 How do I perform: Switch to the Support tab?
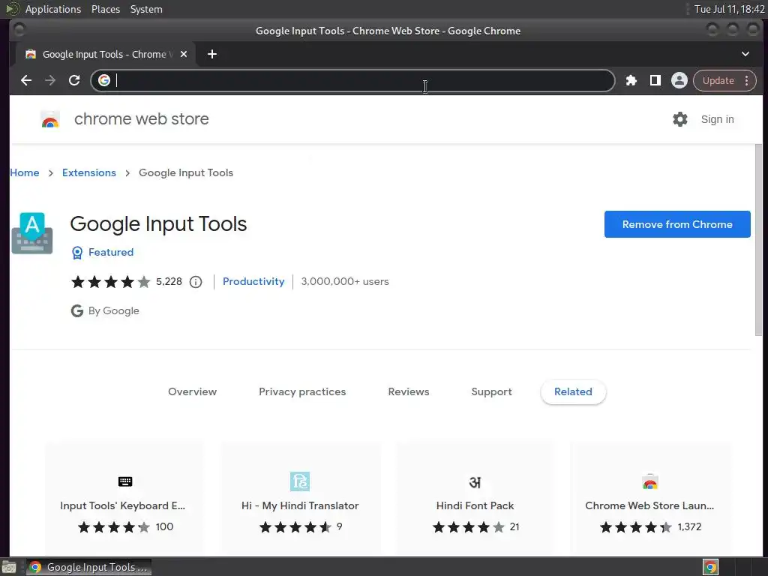(491, 391)
